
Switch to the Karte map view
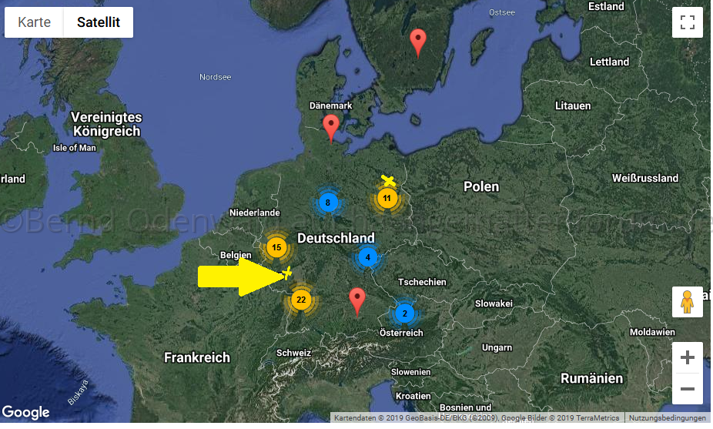[35, 22]
